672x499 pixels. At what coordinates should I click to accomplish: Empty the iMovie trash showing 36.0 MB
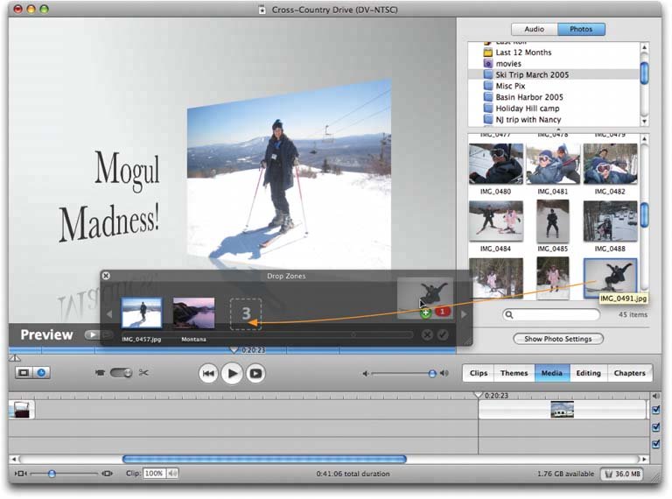[x=624, y=474]
